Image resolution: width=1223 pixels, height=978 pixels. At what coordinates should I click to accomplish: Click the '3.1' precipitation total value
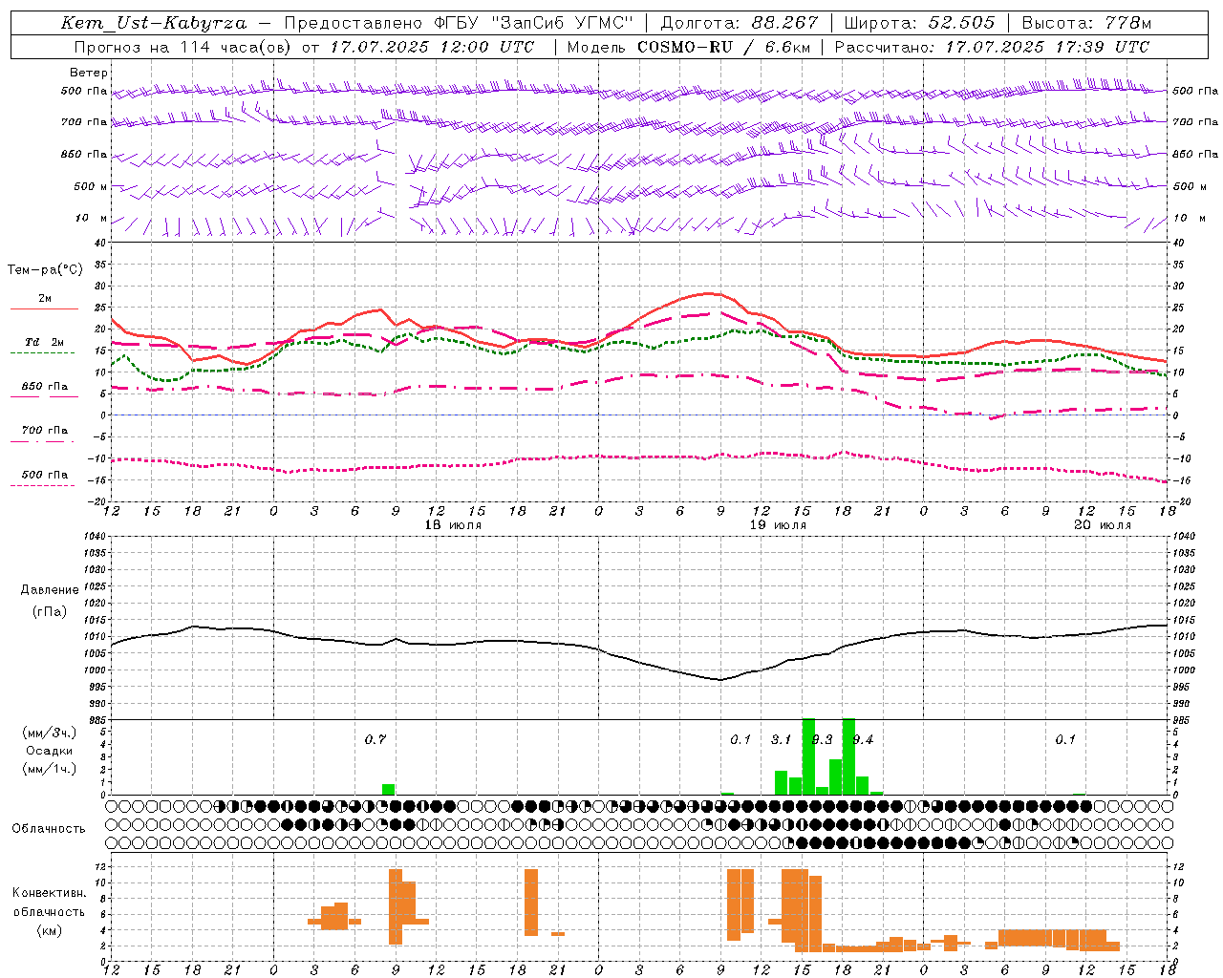(x=781, y=739)
